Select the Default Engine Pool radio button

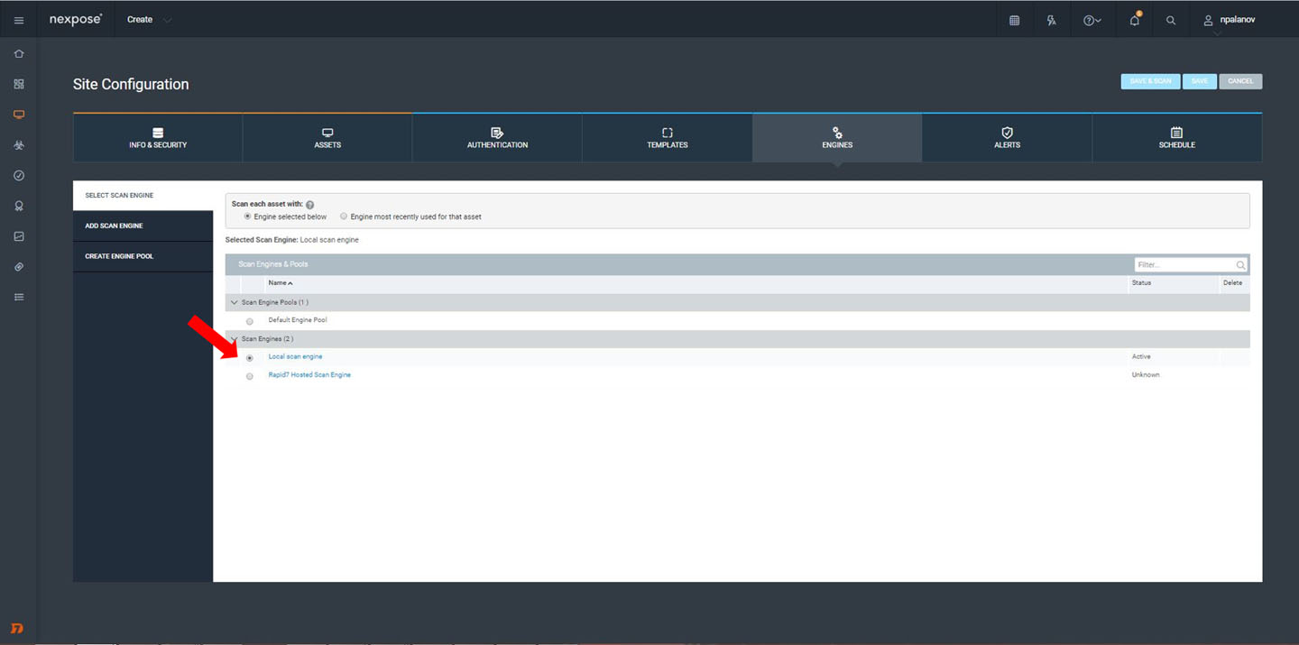point(250,321)
